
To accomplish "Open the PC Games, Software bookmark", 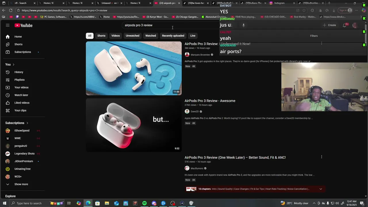I will point(53,17).
